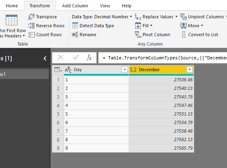Viewport: 227px width, 168px height.
Task: Click the Count Rows label
Action: (x=49, y=35)
